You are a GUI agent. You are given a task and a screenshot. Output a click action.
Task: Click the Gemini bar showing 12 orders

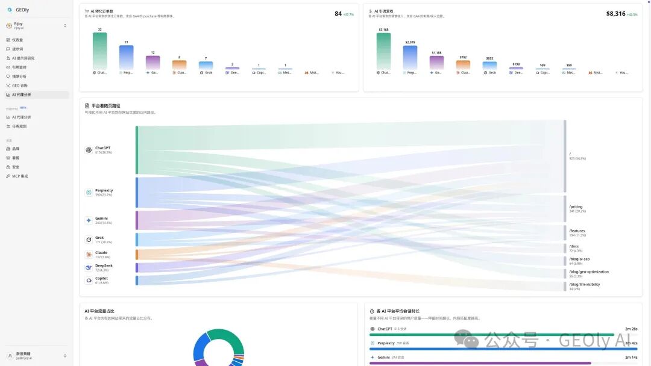click(x=153, y=62)
